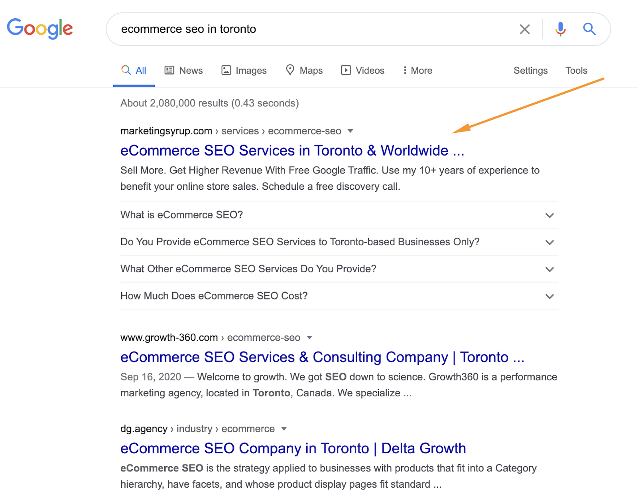Expand the 'What is eCommerce SEO?' question
Screen dimensions: 638x492
tap(339, 215)
